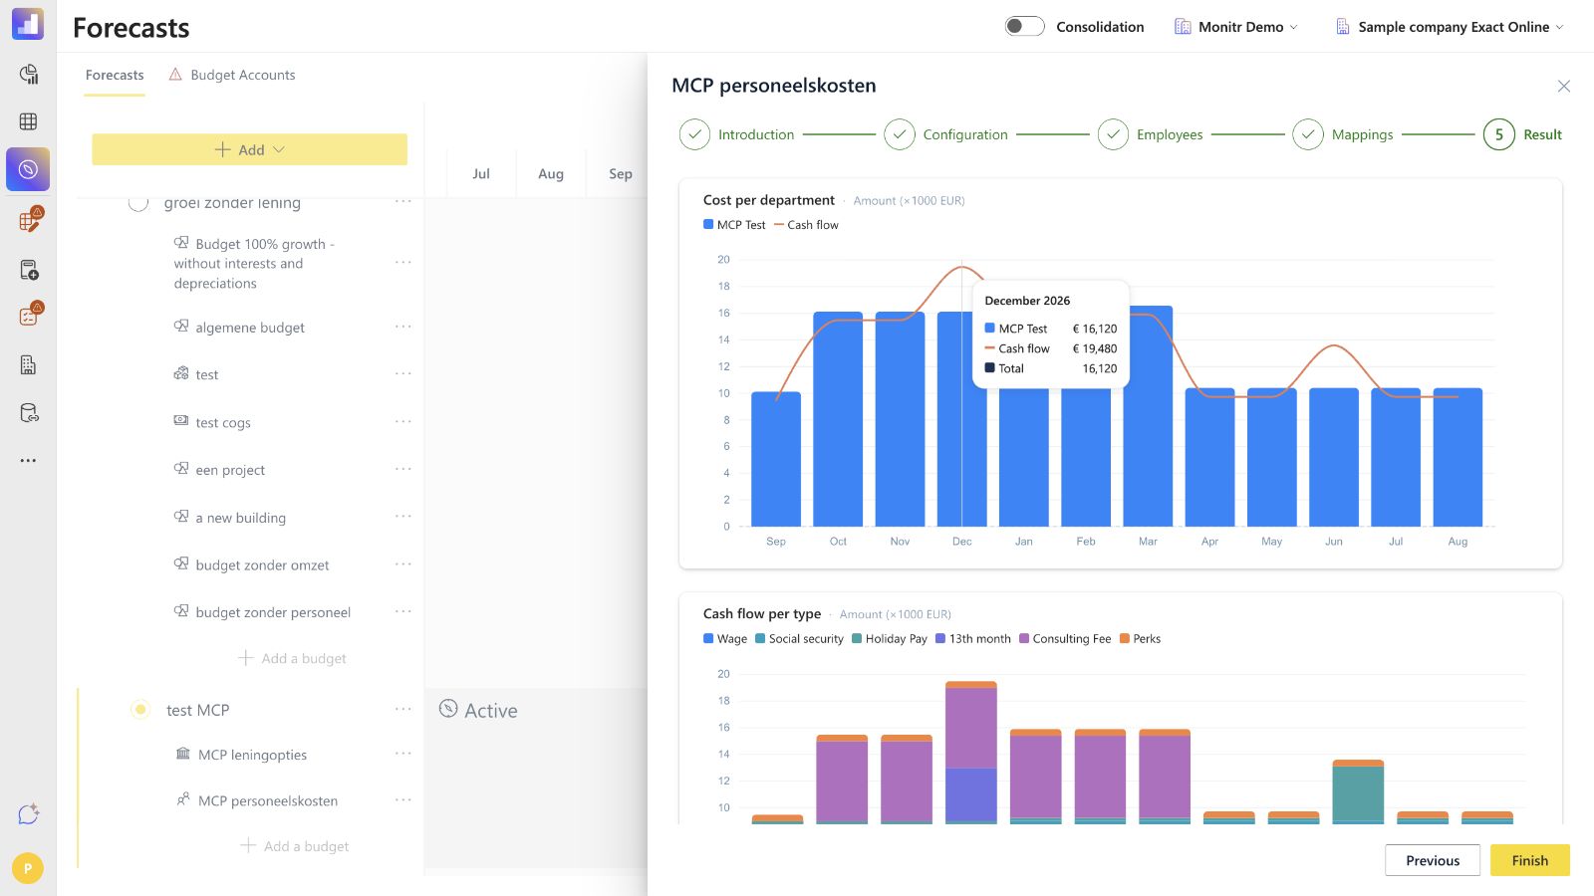Switch to the Budget Accounts tab
Image resolution: width=1594 pixels, height=896 pixels.
pyautogui.click(x=232, y=75)
